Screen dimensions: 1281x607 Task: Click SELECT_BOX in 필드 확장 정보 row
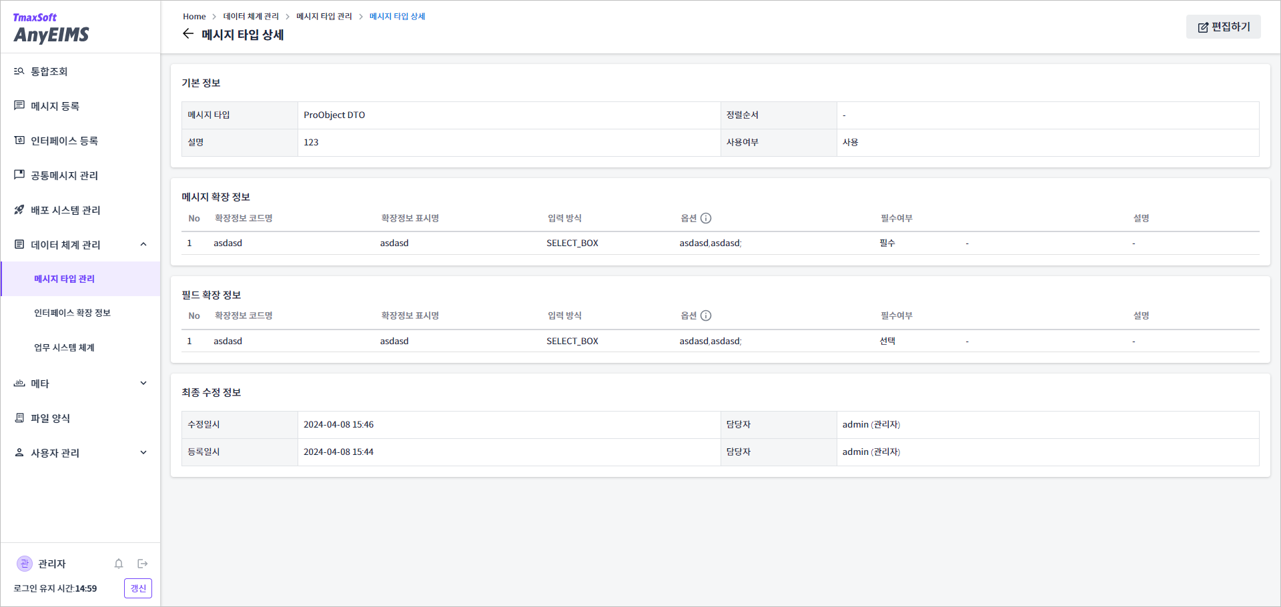pyautogui.click(x=572, y=341)
